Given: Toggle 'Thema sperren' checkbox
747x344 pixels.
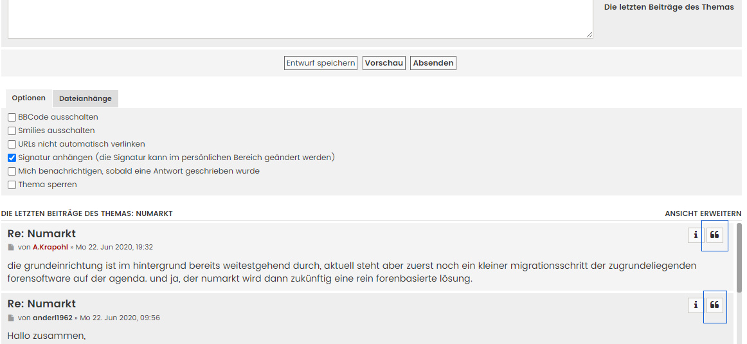Looking at the screenshot, I should (x=12, y=185).
